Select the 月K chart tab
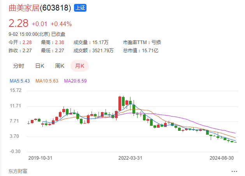Viewport: 245px width, 176px height. (80, 66)
